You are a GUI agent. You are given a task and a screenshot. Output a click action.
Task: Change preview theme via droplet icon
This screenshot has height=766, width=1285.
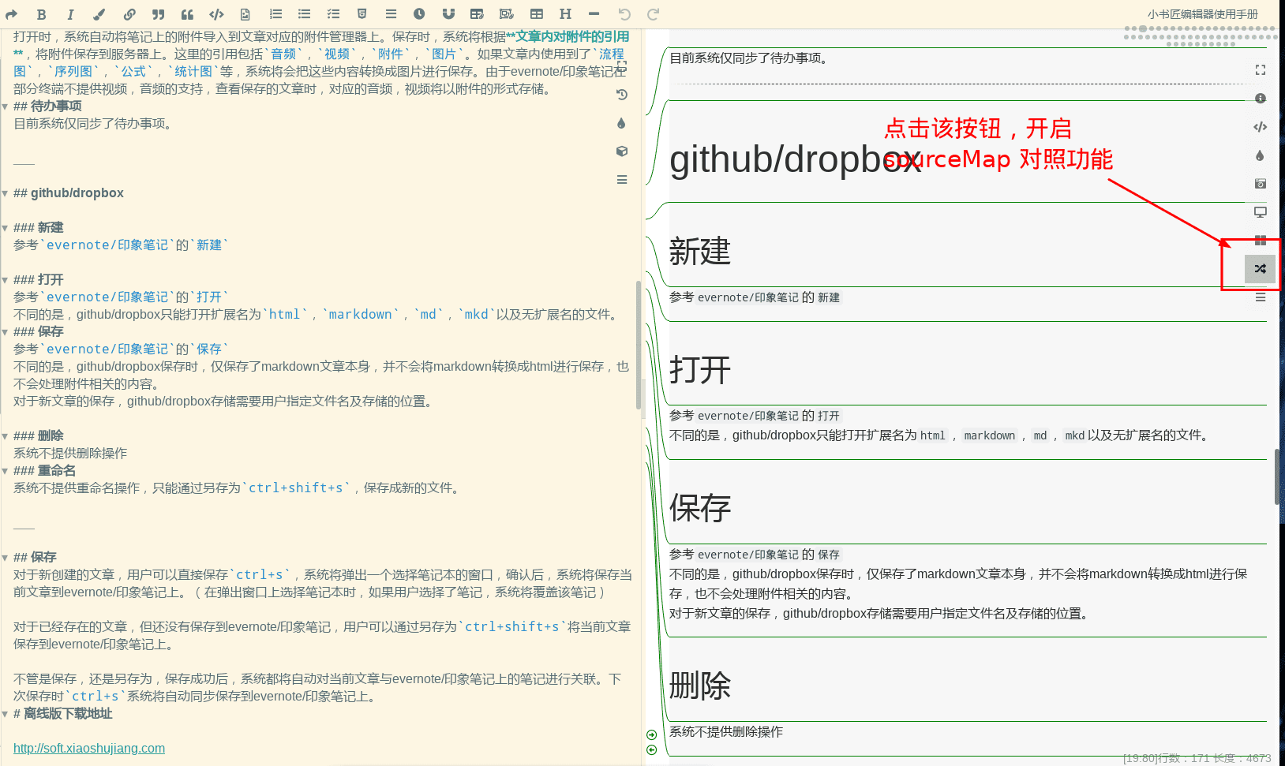(1261, 155)
